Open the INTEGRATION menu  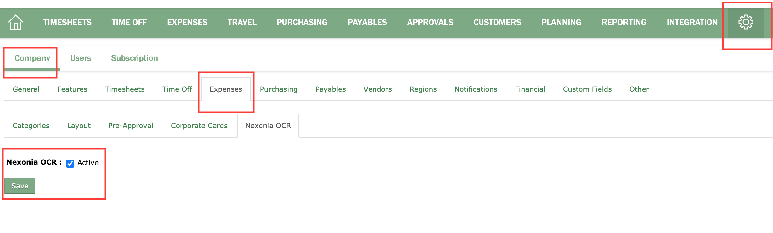pos(692,22)
